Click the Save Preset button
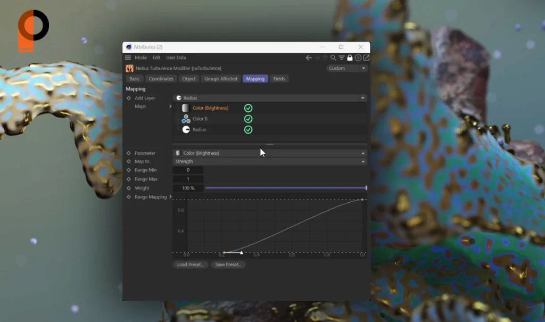Viewport: 545px width, 322px height. pos(228,265)
